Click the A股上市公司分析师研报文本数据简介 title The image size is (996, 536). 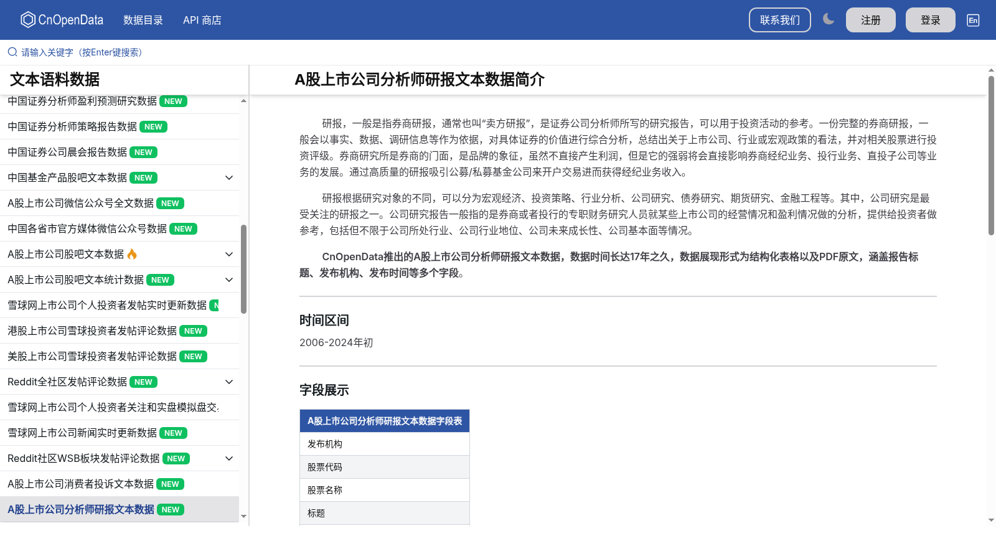pos(420,80)
